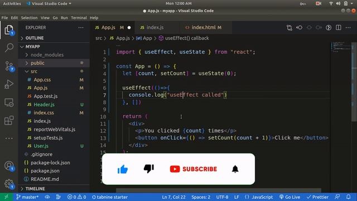The width and height of the screenshot is (357, 201).
Task: Open the notifications bell in status bar
Action: (348, 197)
